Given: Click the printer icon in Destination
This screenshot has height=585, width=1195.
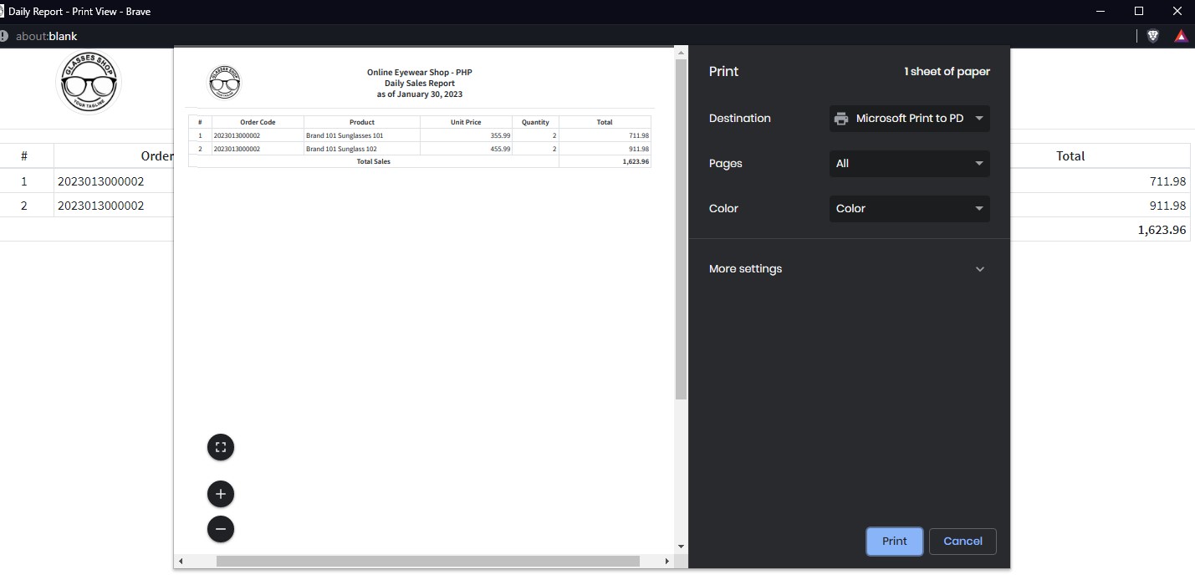Looking at the screenshot, I should pyautogui.click(x=841, y=119).
